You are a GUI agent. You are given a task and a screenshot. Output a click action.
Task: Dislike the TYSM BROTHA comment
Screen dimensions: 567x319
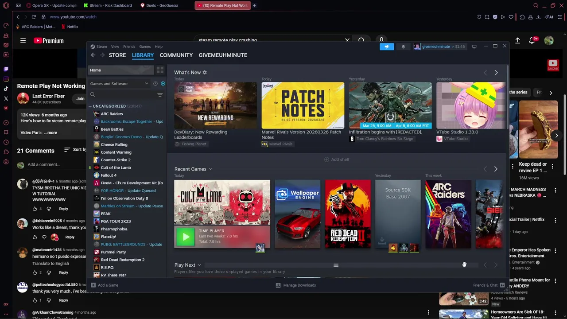point(49,209)
